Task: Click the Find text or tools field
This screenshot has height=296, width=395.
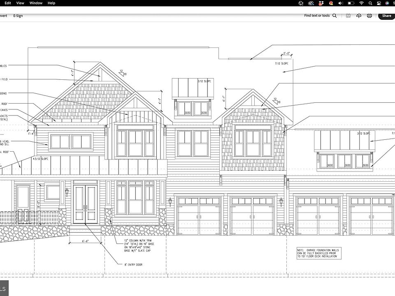Action: [x=317, y=16]
